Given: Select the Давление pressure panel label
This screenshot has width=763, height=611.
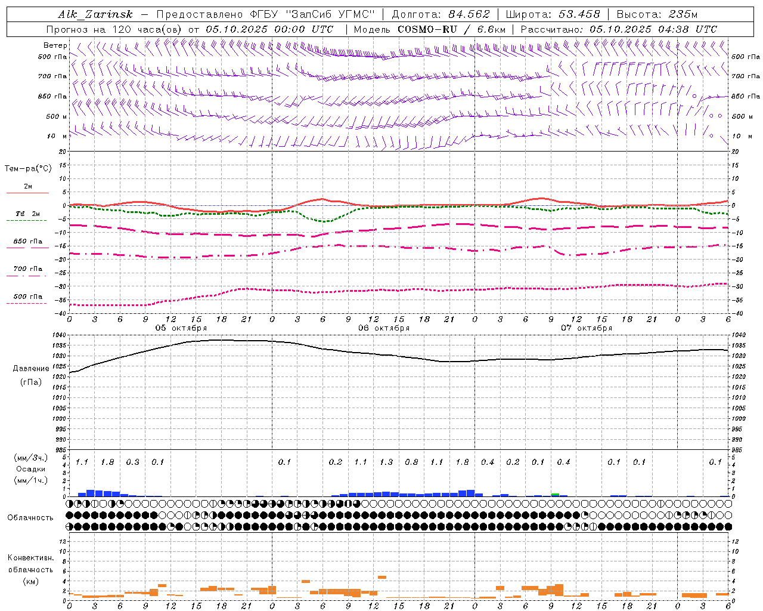Looking at the screenshot, I should point(30,369).
